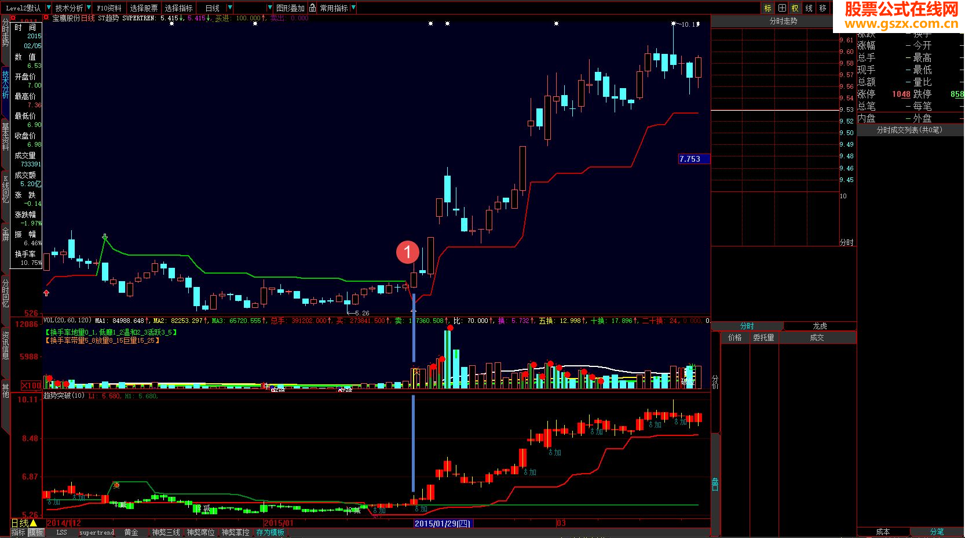Expand the 常用指标 dropdown arrow

[353, 8]
